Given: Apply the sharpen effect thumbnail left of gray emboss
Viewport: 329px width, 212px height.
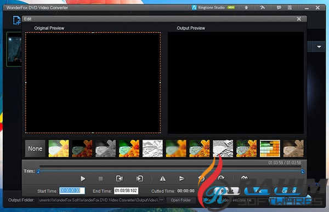Looking at the screenshot, I should tap(200, 148).
